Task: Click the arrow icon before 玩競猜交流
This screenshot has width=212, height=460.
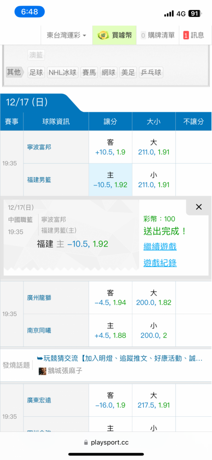Action: point(40,358)
